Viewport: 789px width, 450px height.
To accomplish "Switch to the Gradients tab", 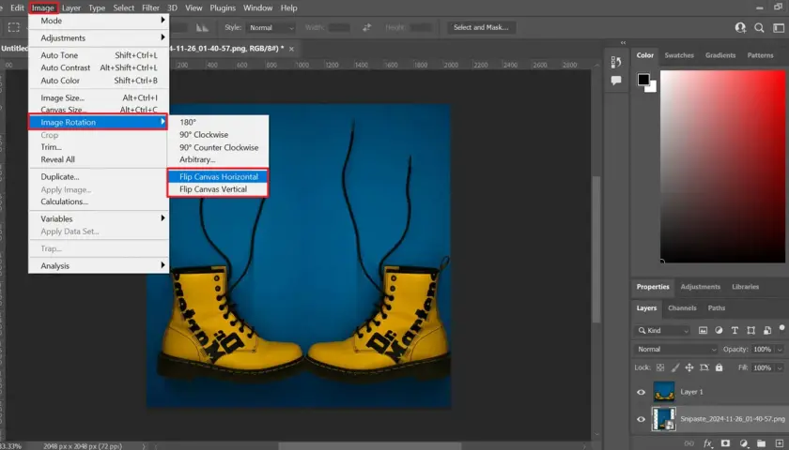I will 720,55.
